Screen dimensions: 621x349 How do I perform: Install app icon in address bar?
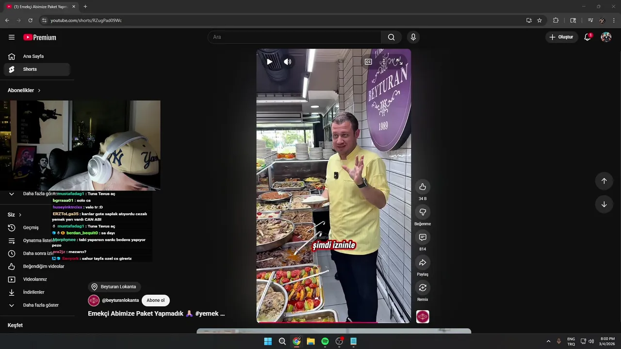pyautogui.click(x=529, y=20)
